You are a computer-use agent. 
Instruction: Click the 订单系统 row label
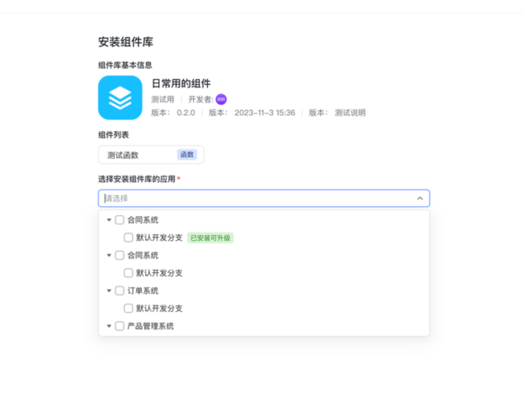pos(143,291)
